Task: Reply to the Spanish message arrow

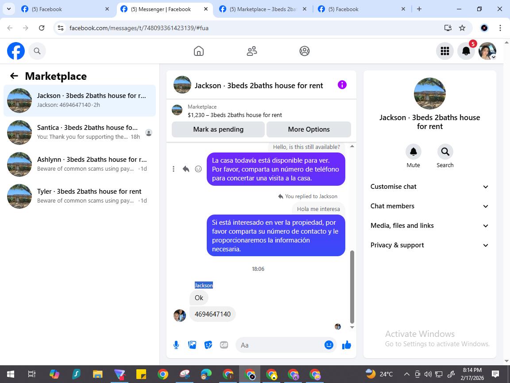Action: click(x=186, y=169)
